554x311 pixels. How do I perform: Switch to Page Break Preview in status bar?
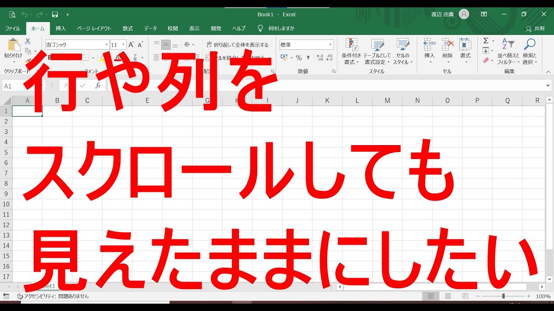(465, 296)
